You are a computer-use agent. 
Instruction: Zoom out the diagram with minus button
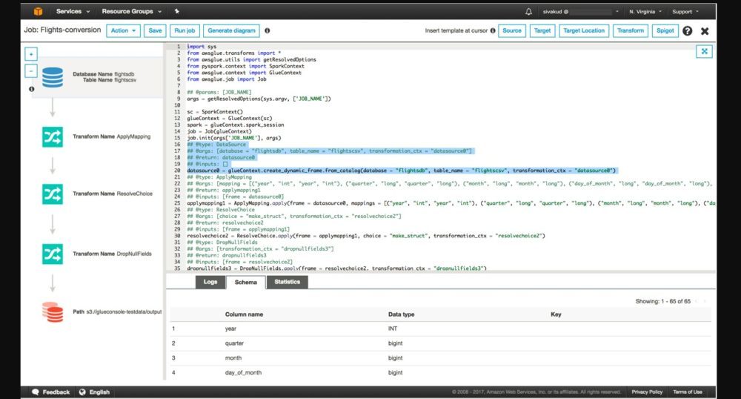31,71
